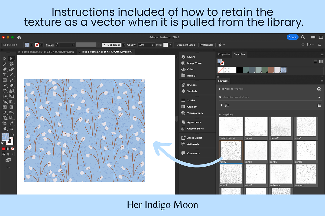Select the brown color swatch
This screenshot has width=325, height=216.
(x=271, y=70)
